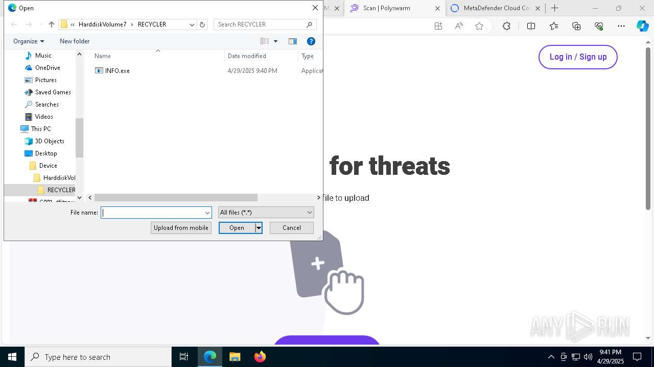654x367 pixels.
Task: Toggle the preview pane icon
Action: [x=293, y=41]
